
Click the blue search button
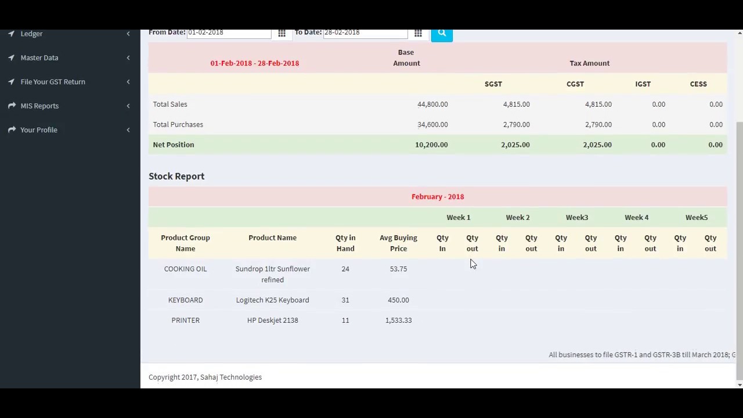(442, 35)
